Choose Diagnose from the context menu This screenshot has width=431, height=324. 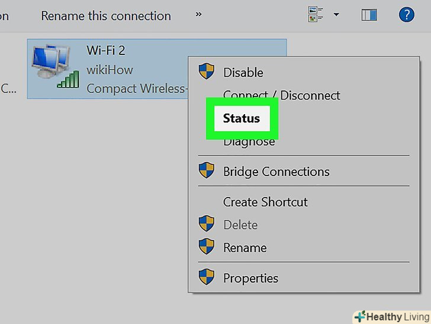click(x=249, y=142)
